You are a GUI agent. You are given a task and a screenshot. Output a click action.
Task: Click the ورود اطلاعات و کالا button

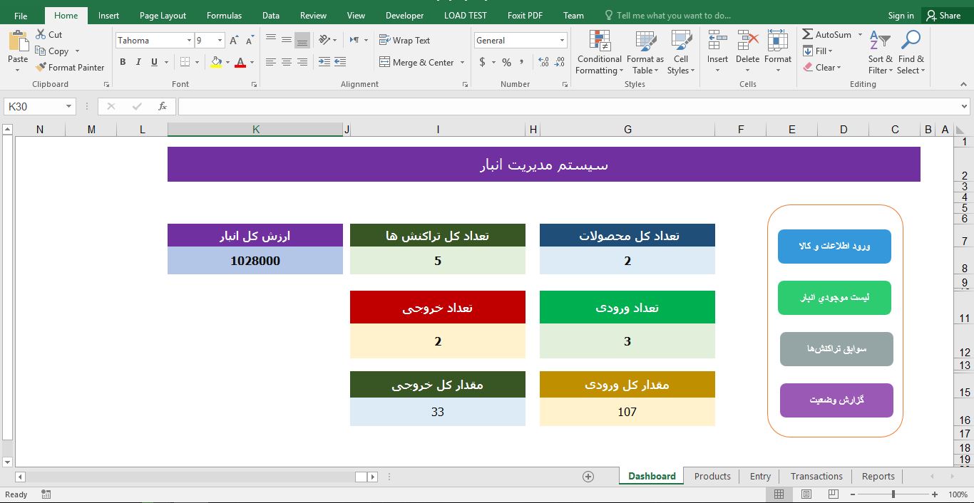coord(834,247)
